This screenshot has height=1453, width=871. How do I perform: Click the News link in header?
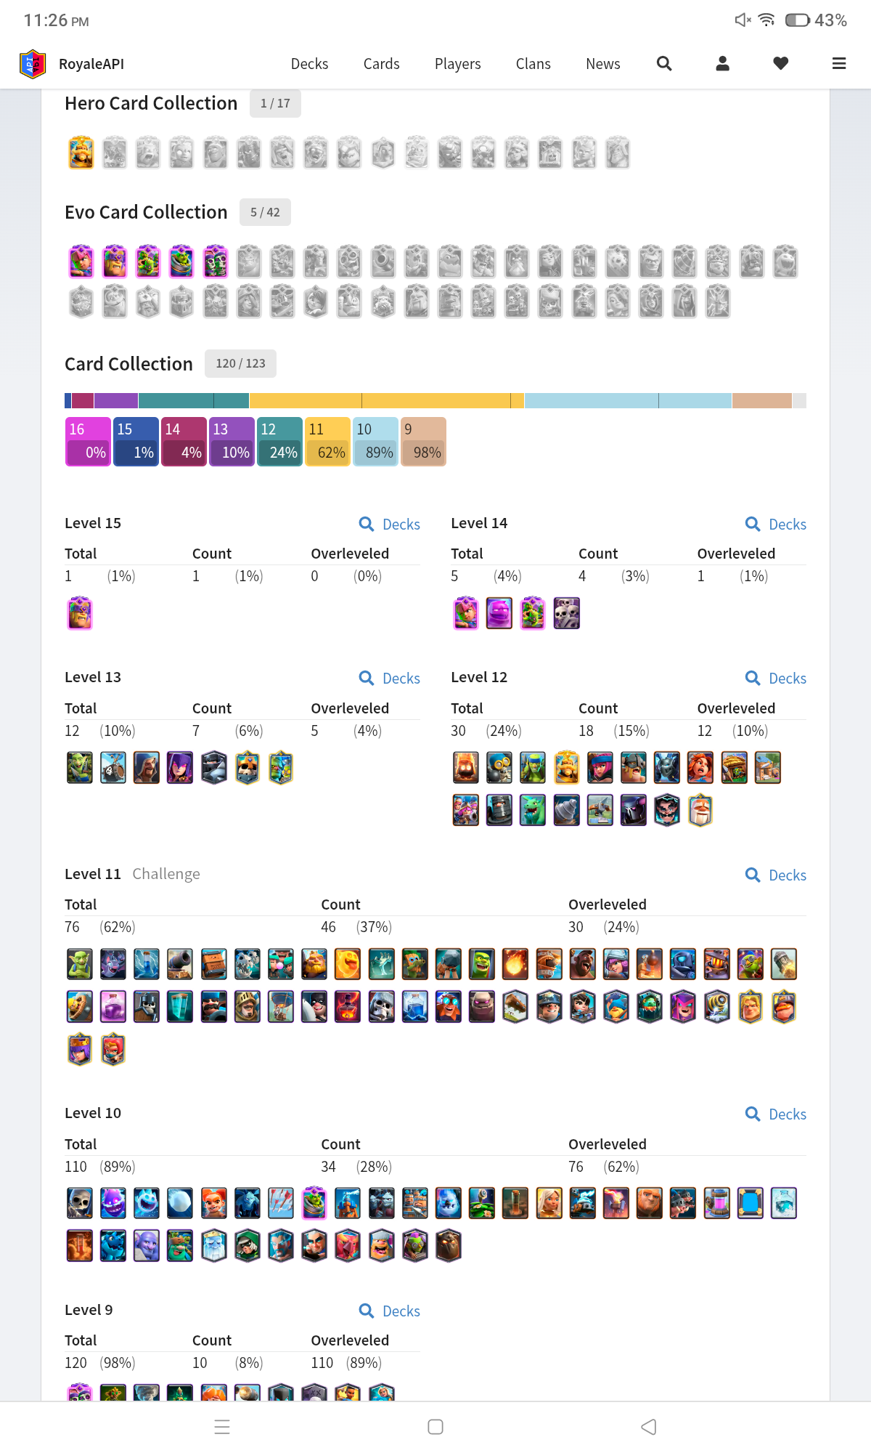[x=602, y=64]
